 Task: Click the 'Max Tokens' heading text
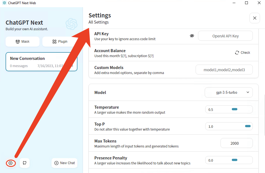pyautogui.click(x=105, y=141)
